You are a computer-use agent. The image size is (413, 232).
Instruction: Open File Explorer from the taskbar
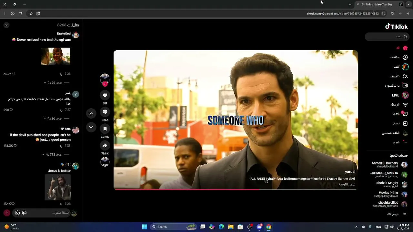[x=231, y=227]
